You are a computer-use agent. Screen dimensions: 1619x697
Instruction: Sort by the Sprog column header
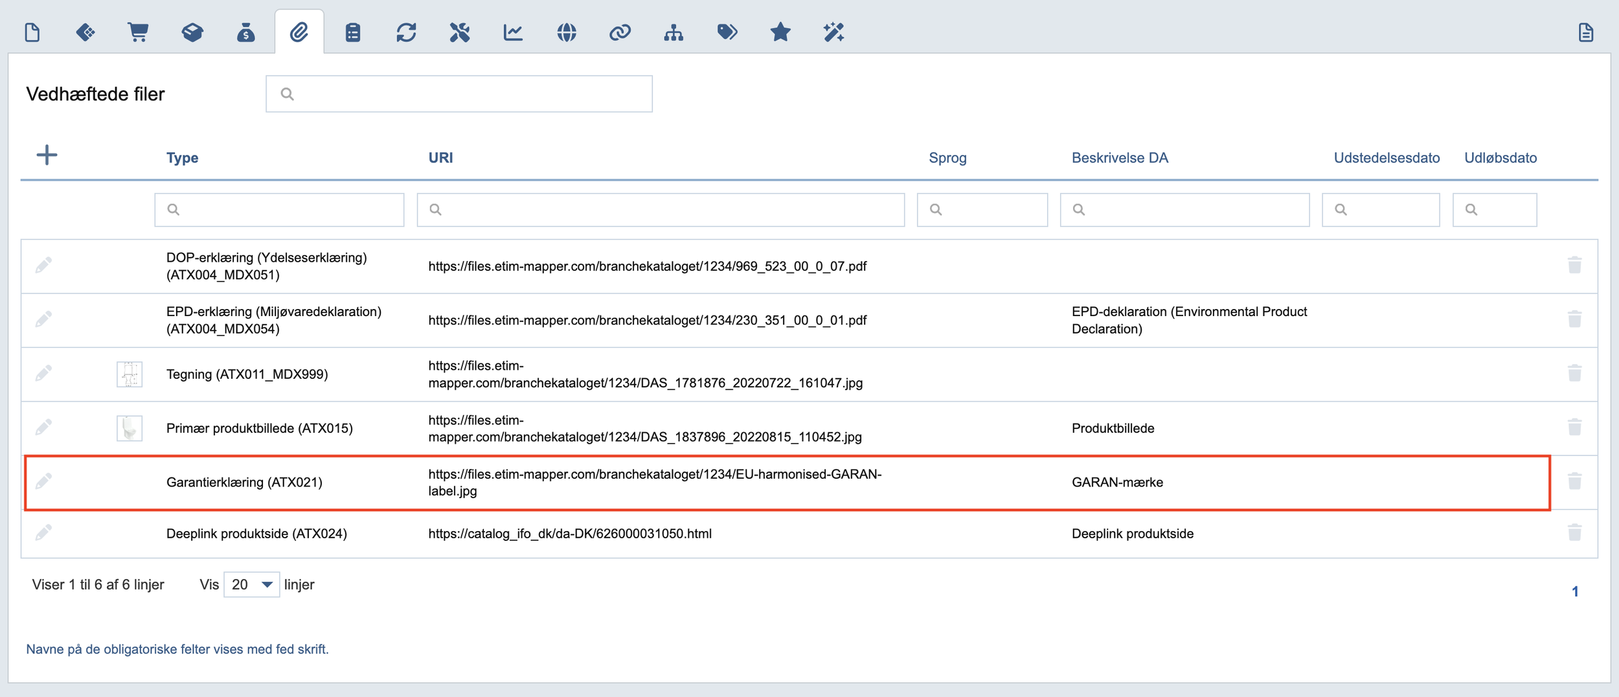[947, 157]
